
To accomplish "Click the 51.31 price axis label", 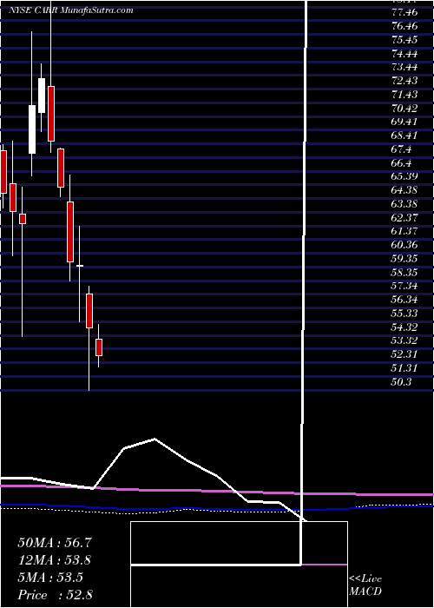I will click(x=404, y=368).
